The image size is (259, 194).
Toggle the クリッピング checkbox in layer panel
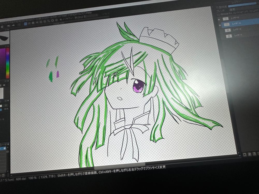coord(235,13)
